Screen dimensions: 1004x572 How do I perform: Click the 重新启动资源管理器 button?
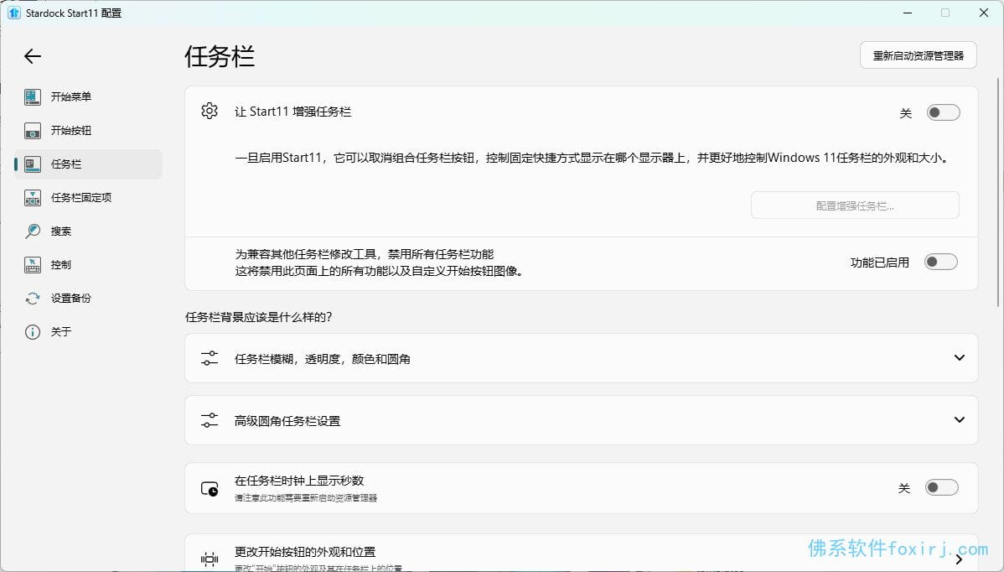(x=919, y=55)
